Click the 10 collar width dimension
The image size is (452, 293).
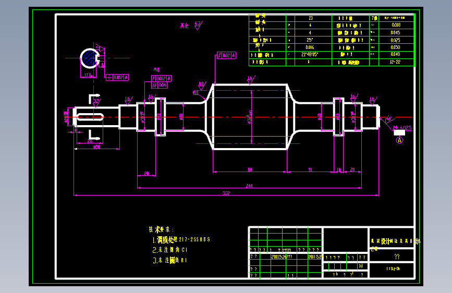[x=339, y=169]
